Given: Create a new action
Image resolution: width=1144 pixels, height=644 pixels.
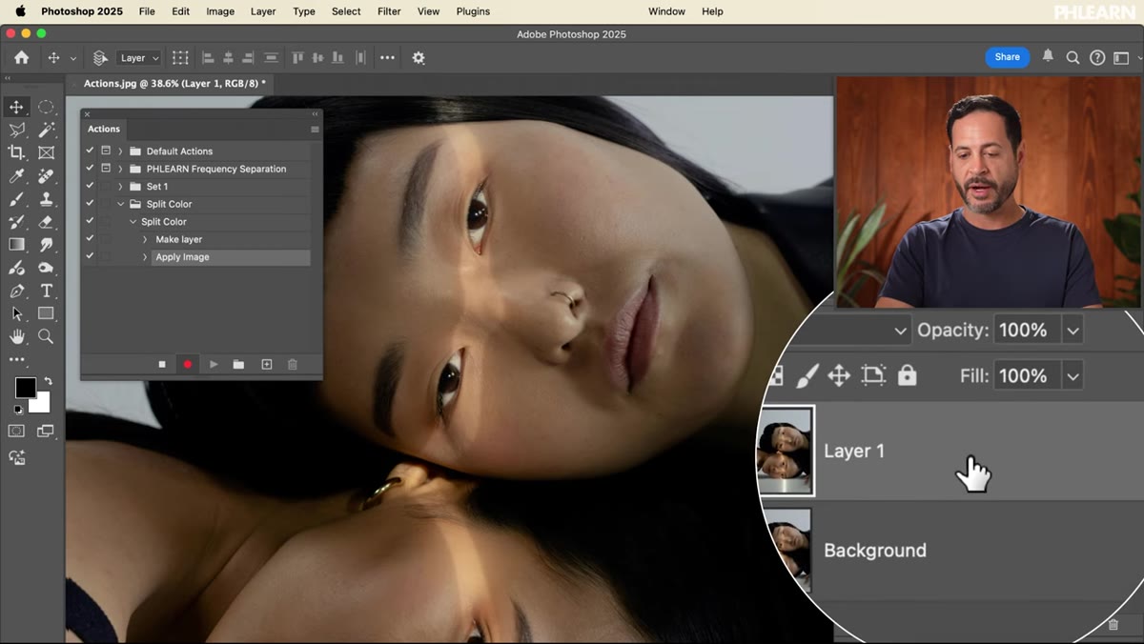Looking at the screenshot, I should [x=267, y=364].
